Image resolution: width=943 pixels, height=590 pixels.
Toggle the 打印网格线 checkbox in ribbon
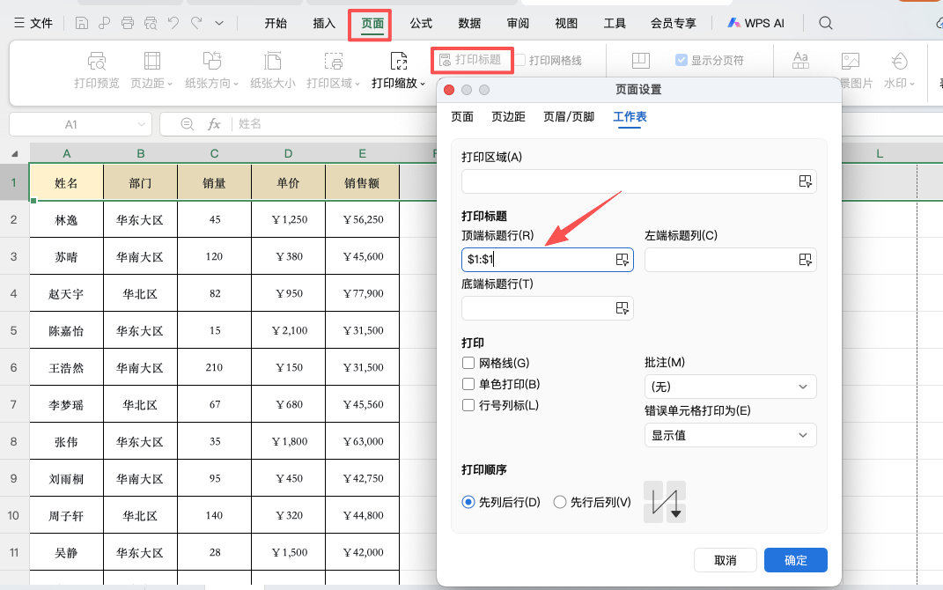(x=520, y=60)
